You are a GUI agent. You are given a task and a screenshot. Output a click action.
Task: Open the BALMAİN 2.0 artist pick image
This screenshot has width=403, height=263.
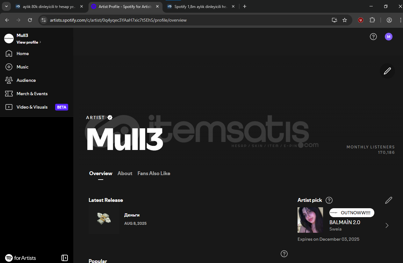tap(310, 220)
